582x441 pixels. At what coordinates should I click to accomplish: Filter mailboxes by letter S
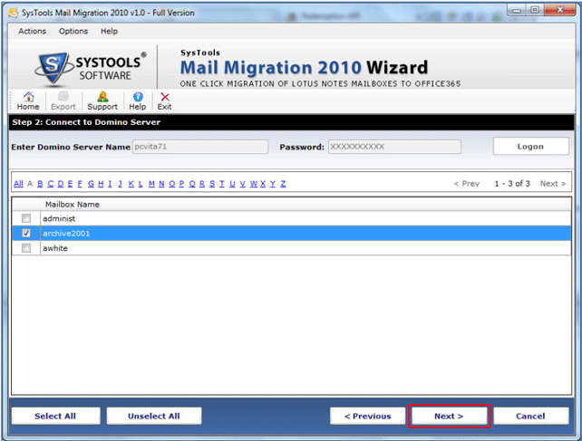click(212, 184)
